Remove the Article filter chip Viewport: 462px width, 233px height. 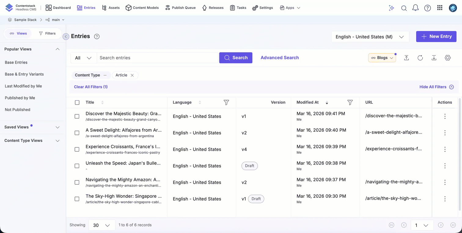click(132, 75)
